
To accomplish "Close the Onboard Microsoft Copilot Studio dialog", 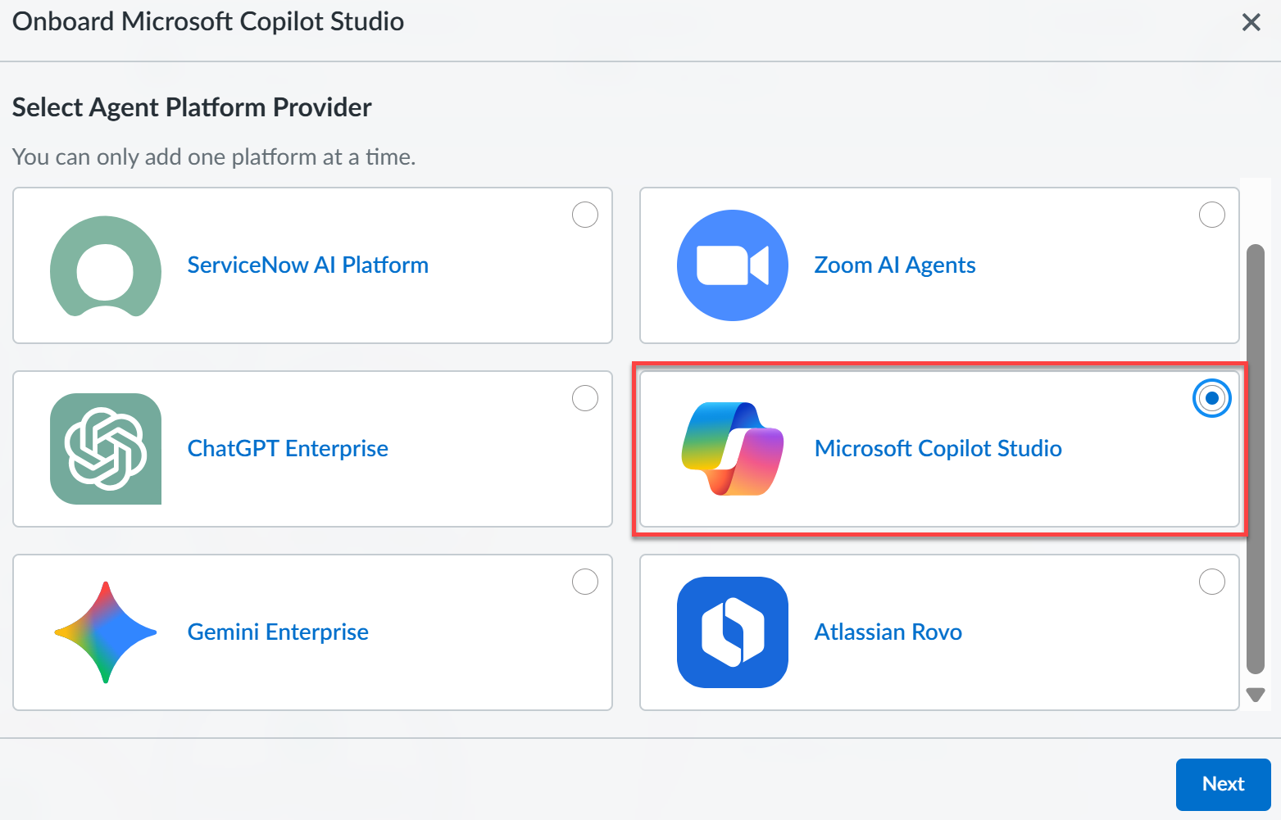I will (1251, 22).
